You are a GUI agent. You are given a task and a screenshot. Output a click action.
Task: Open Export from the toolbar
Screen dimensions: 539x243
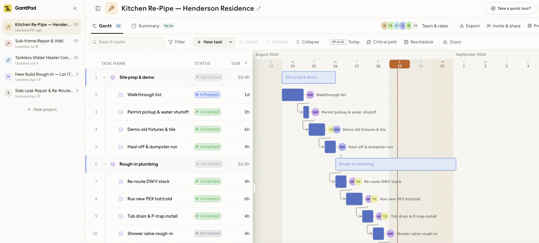pos(469,26)
